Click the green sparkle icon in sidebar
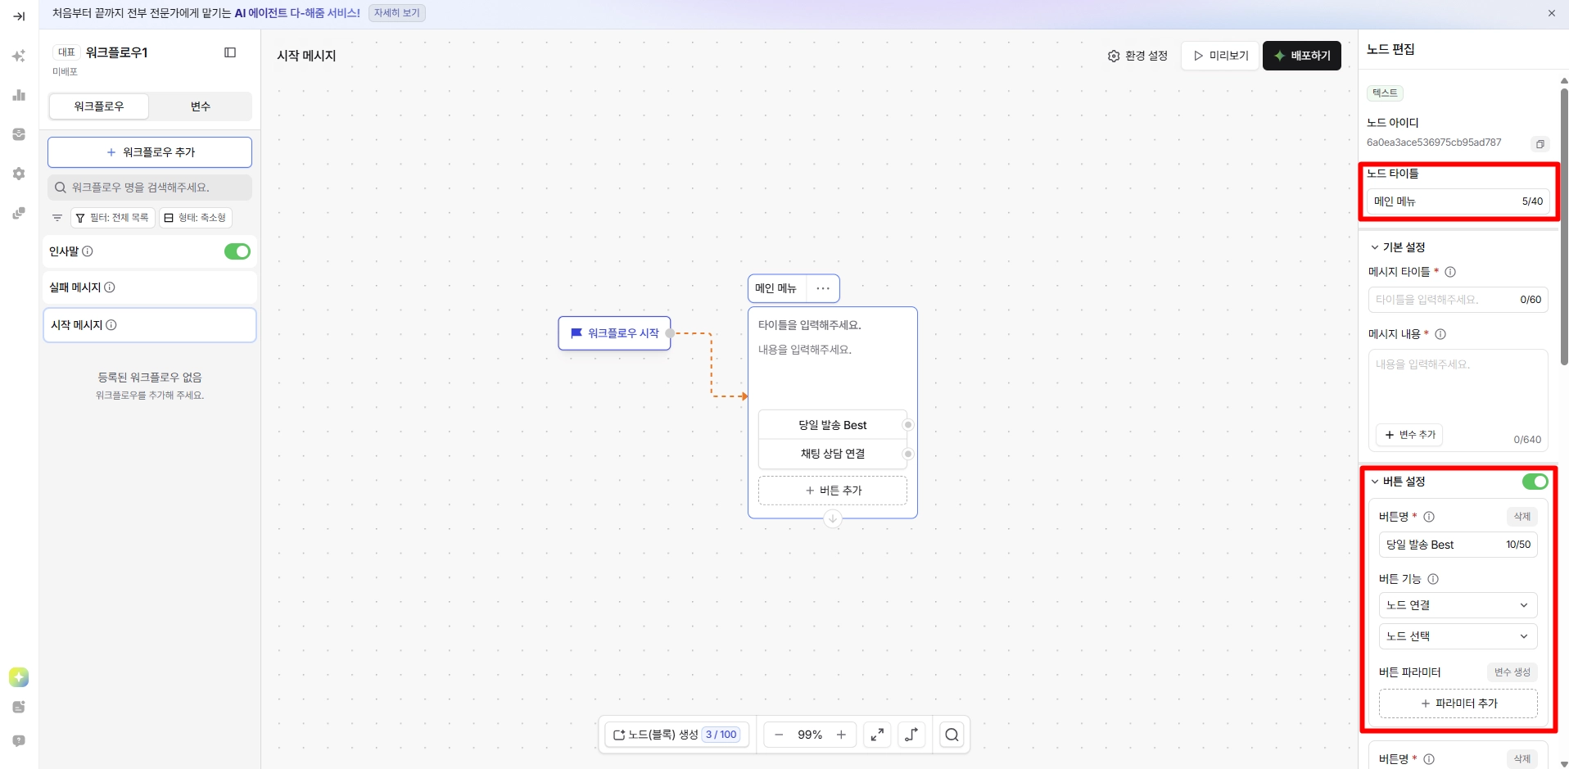The height and width of the screenshot is (769, 1569). pos(19,677)
